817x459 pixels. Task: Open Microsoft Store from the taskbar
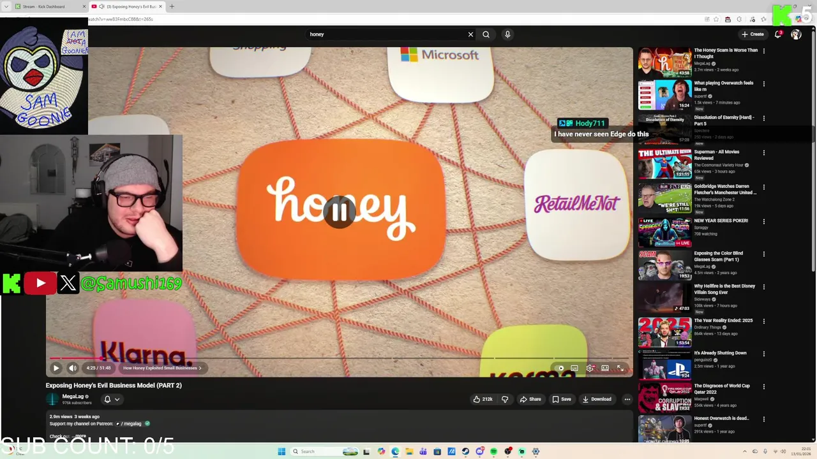coord(437,451)
